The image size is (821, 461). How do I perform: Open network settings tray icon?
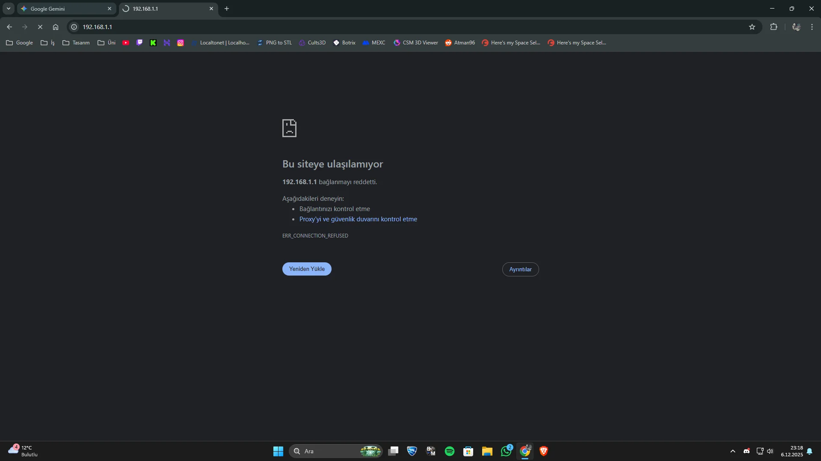[x=760, y=451]
